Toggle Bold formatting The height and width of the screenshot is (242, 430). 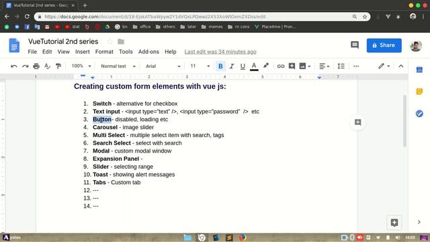click(220, 66)
